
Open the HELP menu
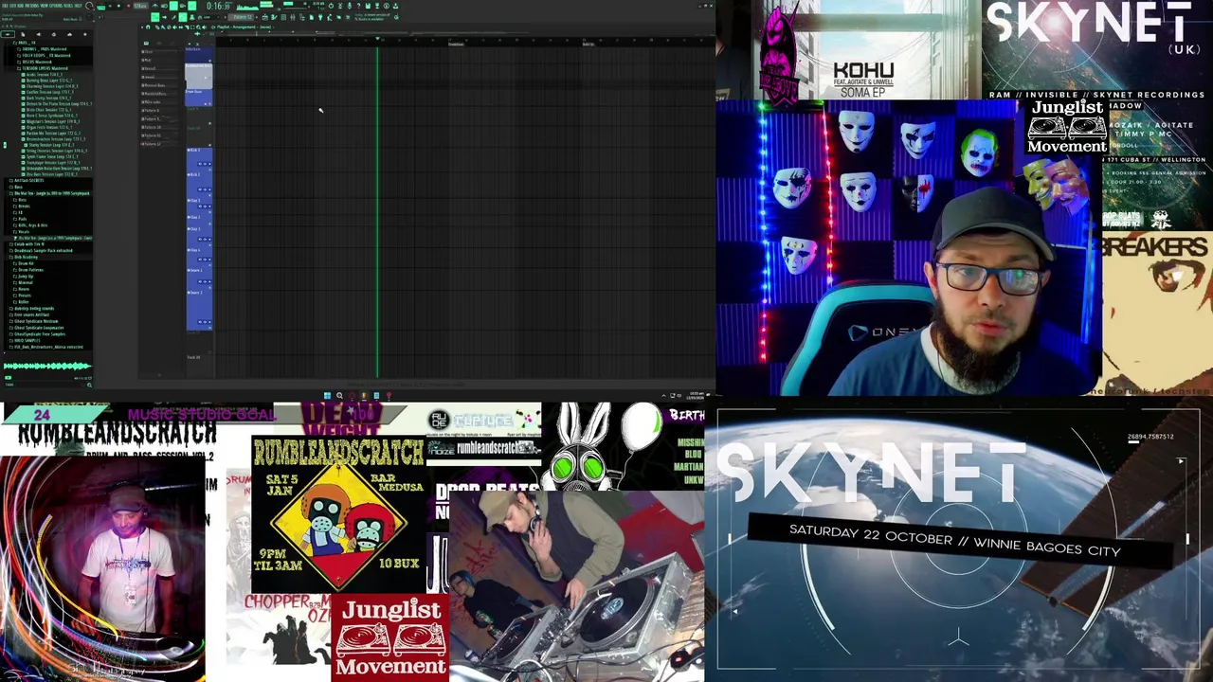click(x=79, y=6)
